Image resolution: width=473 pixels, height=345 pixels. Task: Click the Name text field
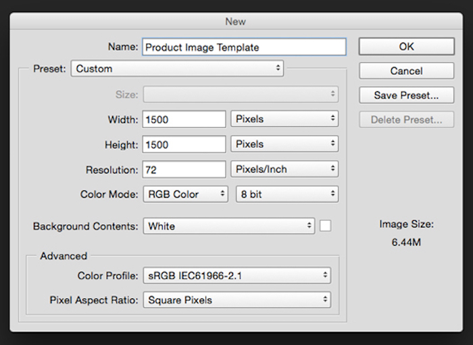click(243, 47)
